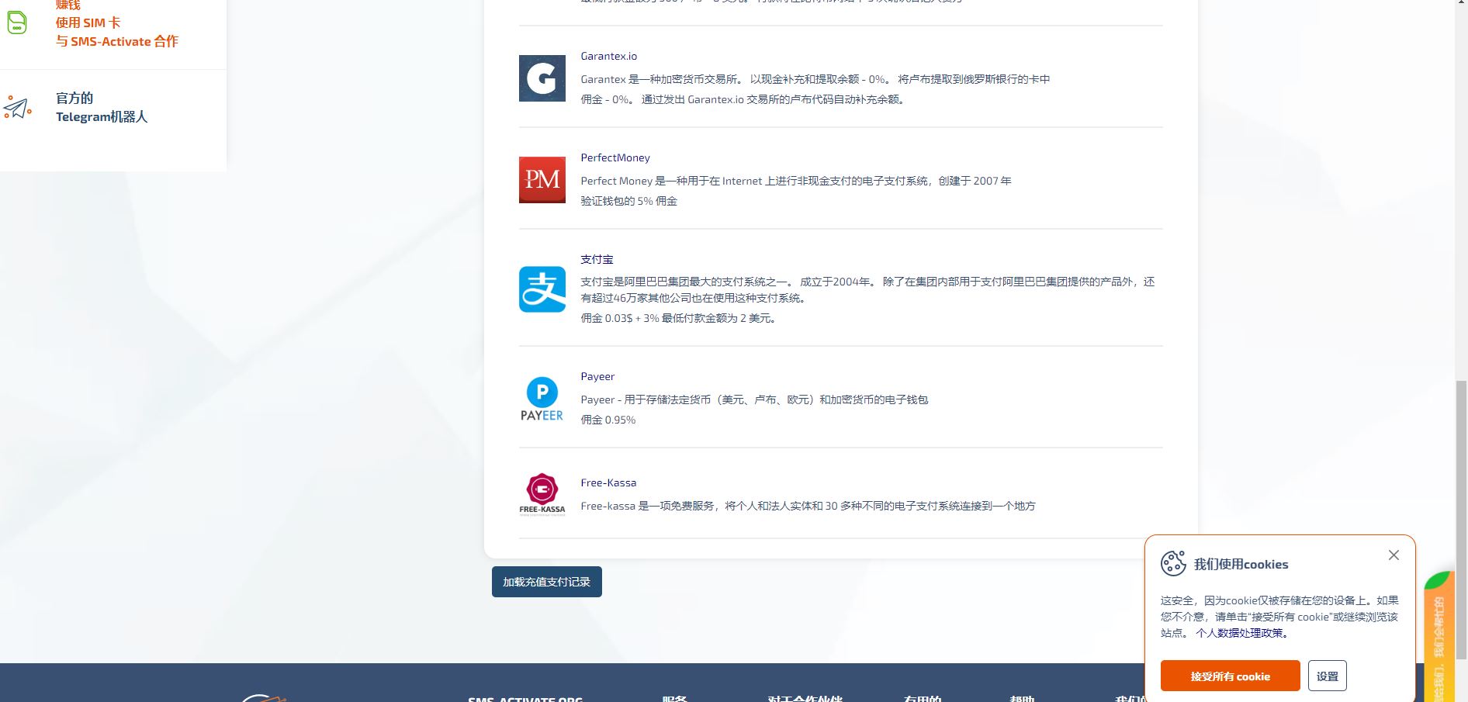Click the 我们使用cookies heading
This screenshot has width=1468, height=702.
point(1241,564)
